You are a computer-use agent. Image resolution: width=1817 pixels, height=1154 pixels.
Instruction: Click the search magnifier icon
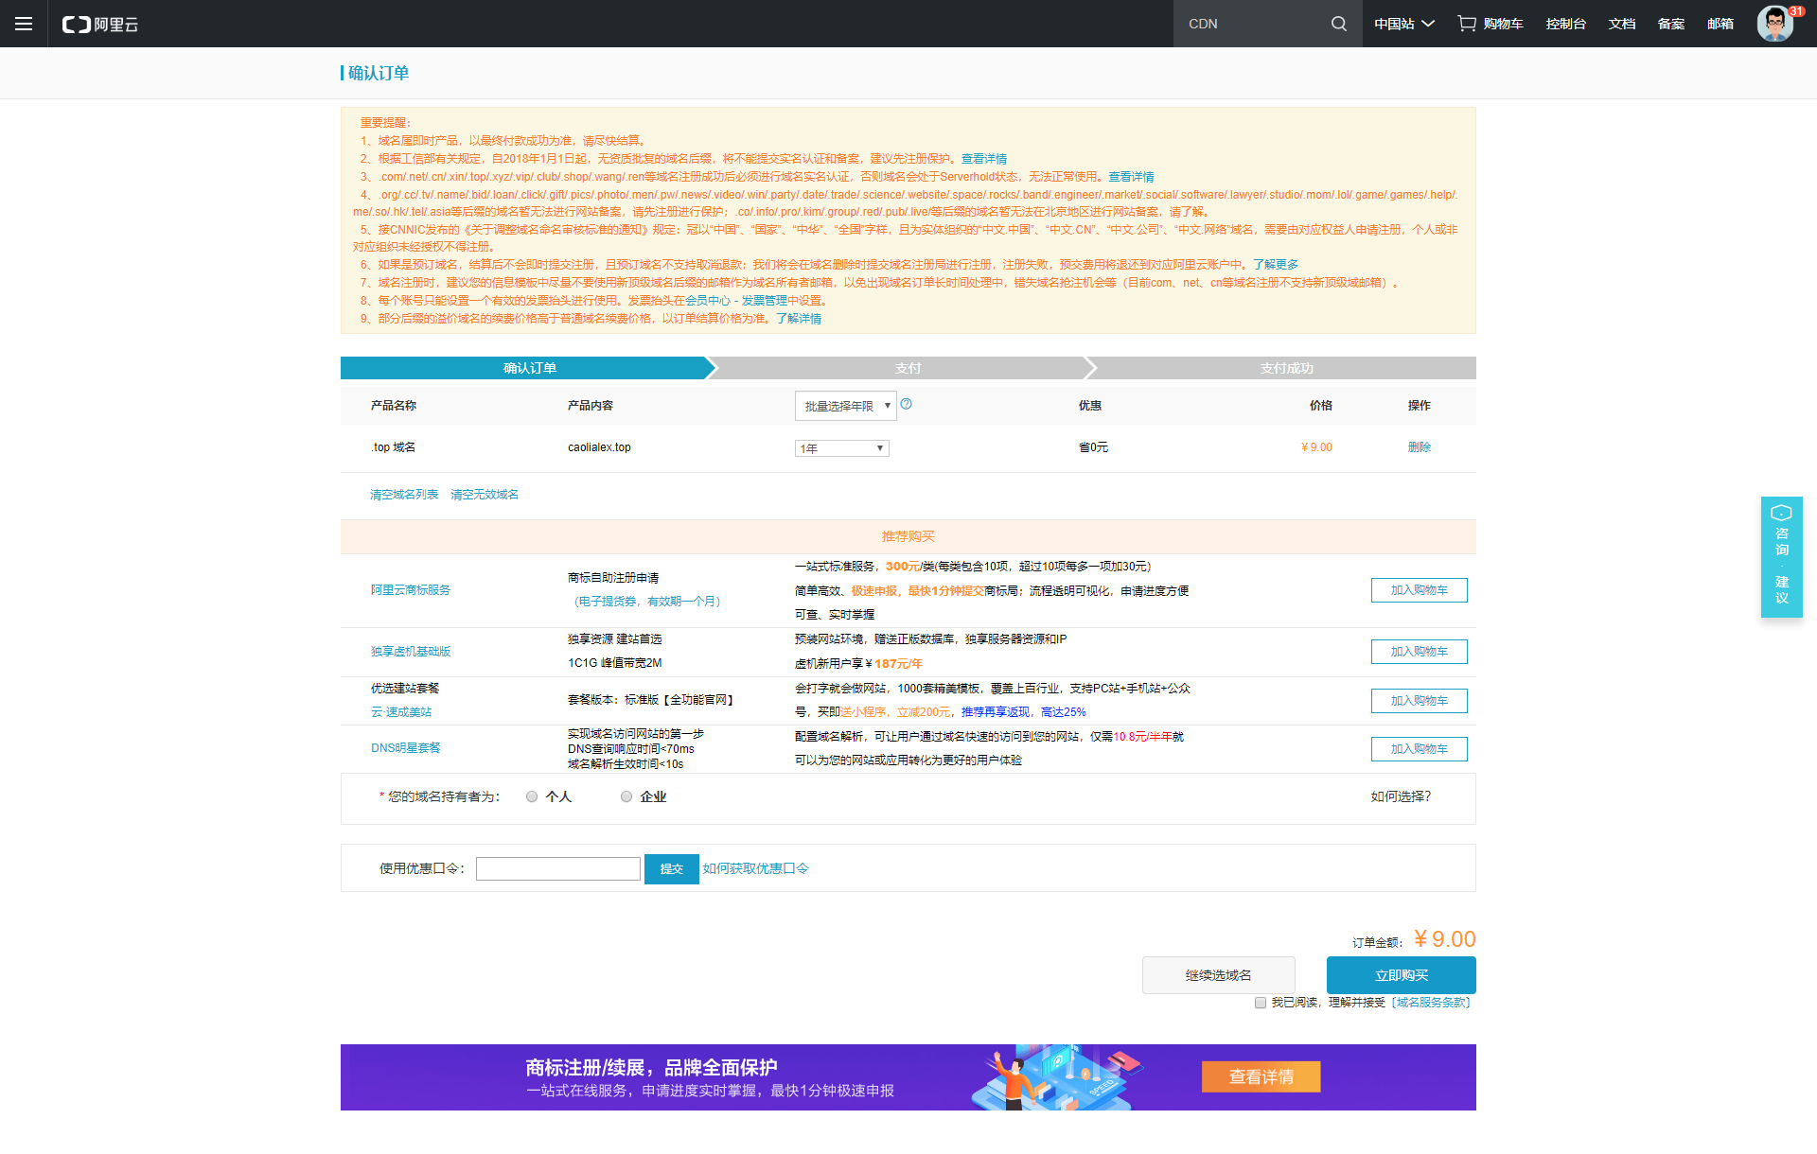tap(1338, 24)
